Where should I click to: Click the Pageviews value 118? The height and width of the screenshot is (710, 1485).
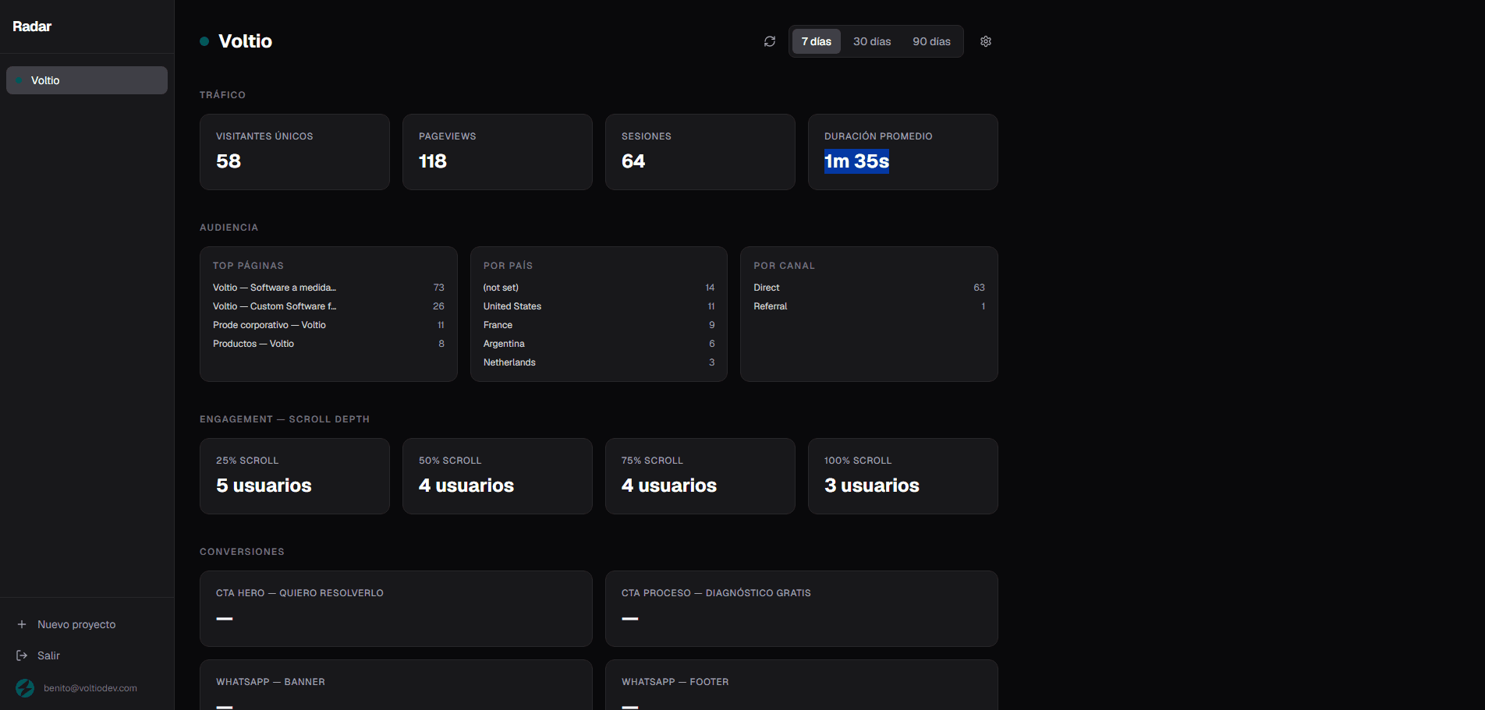pyautogui.click(x=433, y=161)
